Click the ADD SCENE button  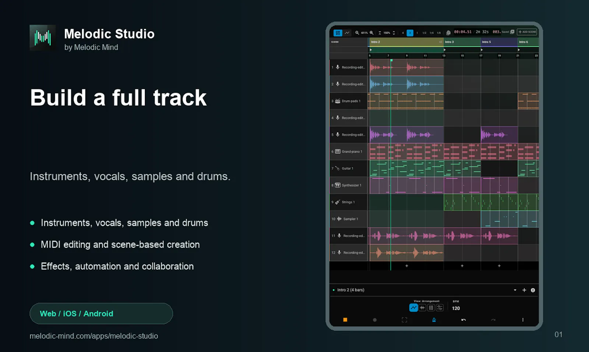click(527, 32)
